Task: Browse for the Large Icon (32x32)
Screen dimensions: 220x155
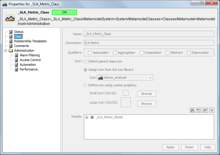Action: [147, 104]
